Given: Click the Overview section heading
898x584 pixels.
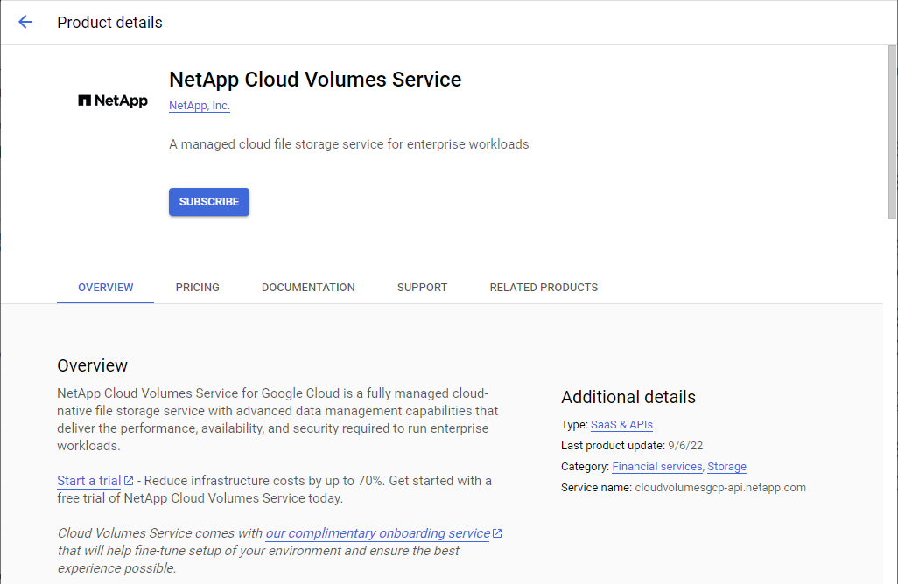Looking at the screenshot, I should [92, 365].
